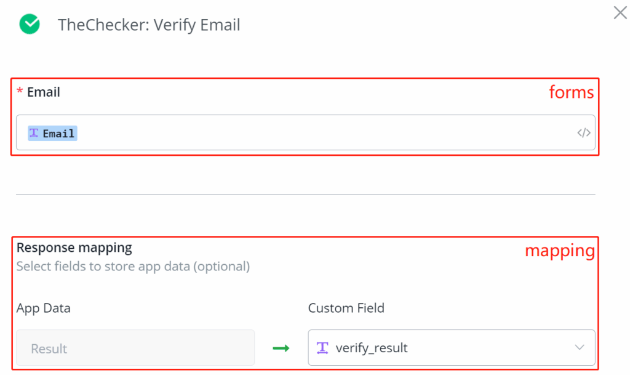Click the Result app data field
Image resolution: width=630 pixels, height=375 pixels.
(135, 348)
